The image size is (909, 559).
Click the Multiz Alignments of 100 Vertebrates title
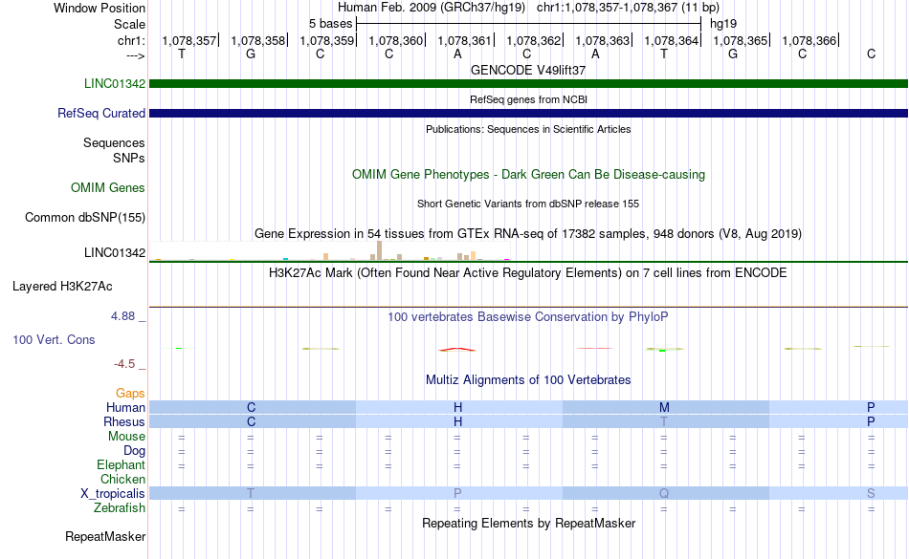pos(528,379)
